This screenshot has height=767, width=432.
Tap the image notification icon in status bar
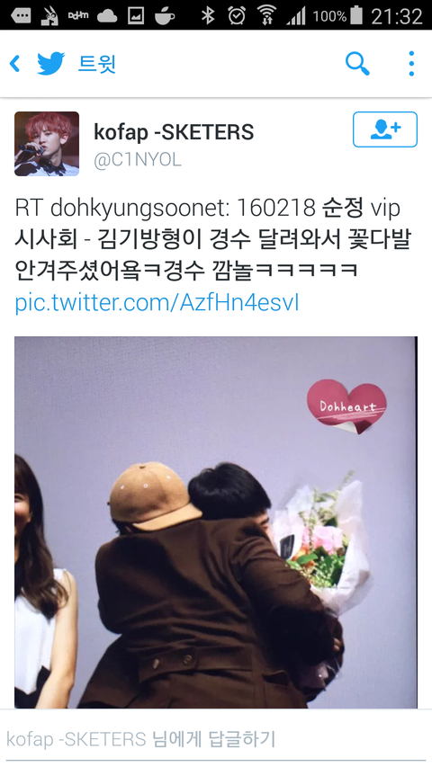[x=136, y=16]
